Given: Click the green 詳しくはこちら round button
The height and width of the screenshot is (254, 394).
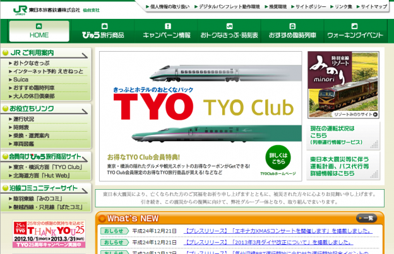Looking at the screenshot, I should click(278, 158).
